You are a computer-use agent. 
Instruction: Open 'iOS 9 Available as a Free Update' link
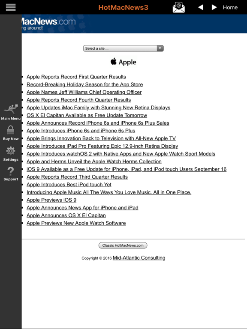[127, 169]
